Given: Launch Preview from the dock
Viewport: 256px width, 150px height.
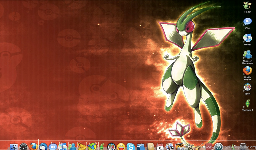Looking at the screenshot, I should (x=170, y=147).
